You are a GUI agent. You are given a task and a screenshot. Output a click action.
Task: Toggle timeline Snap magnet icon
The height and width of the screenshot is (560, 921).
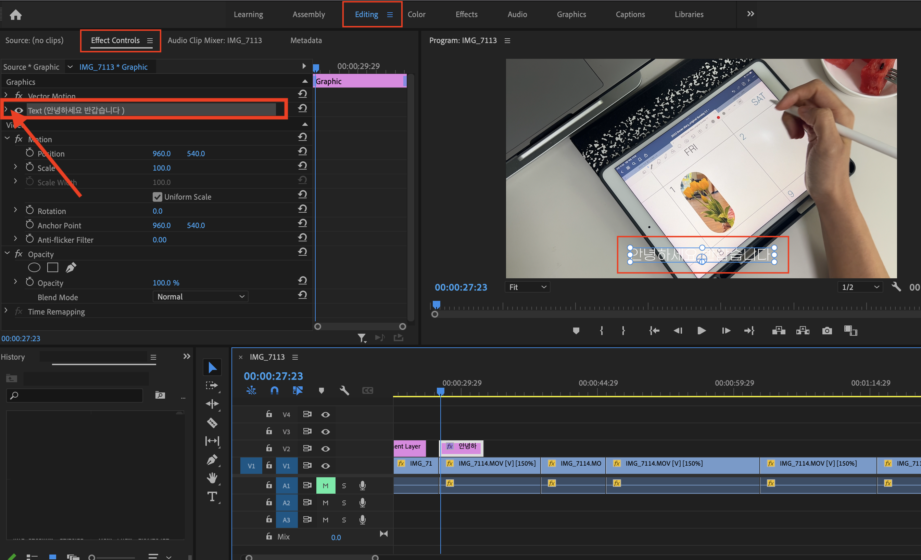[274, 390]
